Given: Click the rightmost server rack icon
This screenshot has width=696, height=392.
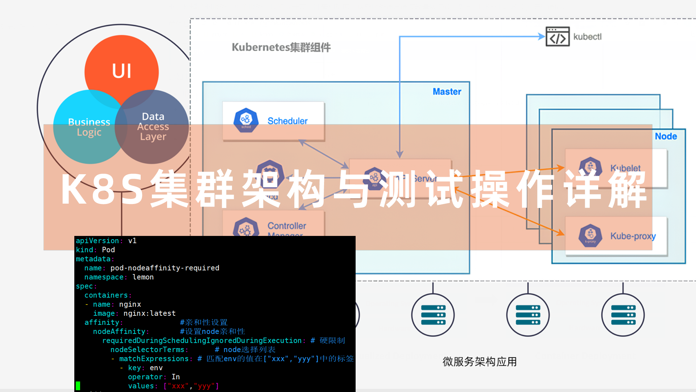Looking at the screenshot, I should [x=623, y=315].
